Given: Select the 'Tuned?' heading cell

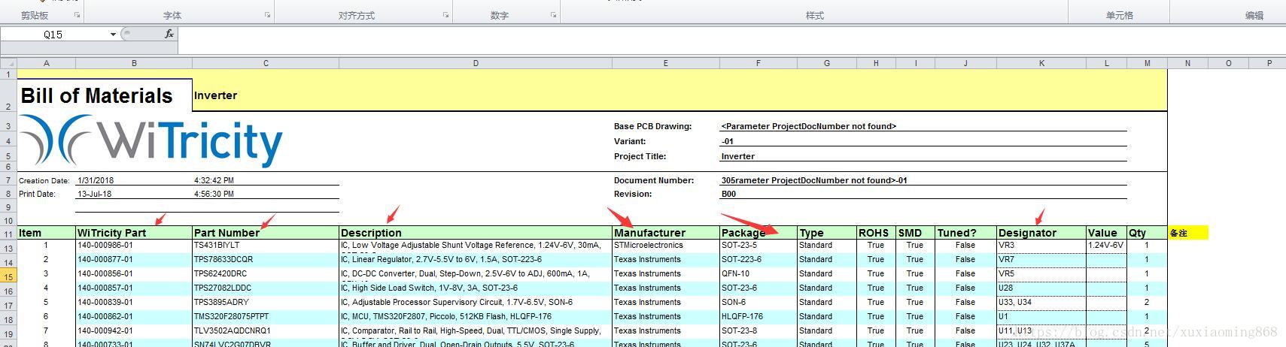Looking at the screenshot, I should 966,233.
